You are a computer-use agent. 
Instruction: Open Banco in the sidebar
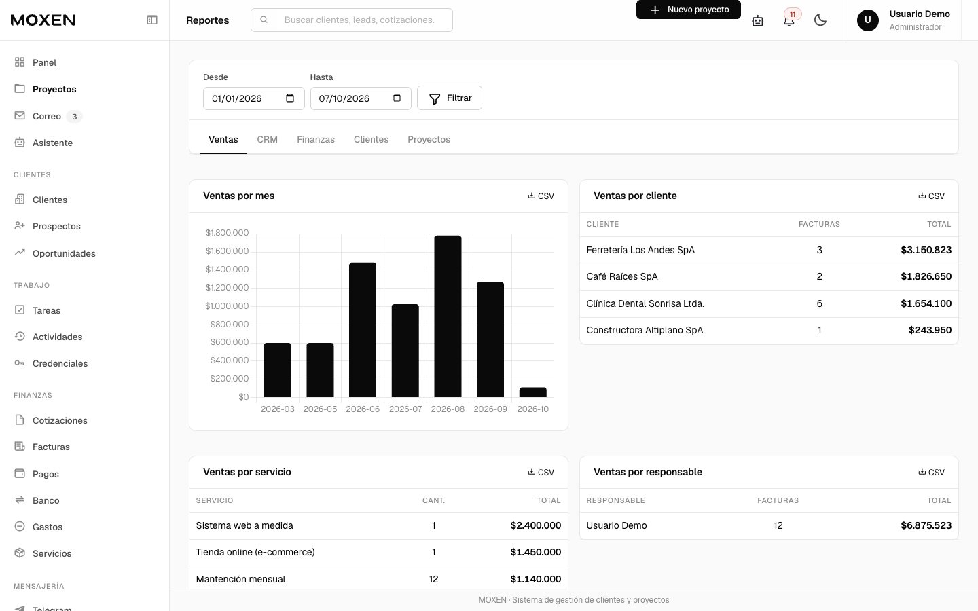pyautogui.click(x=84, y=500)
